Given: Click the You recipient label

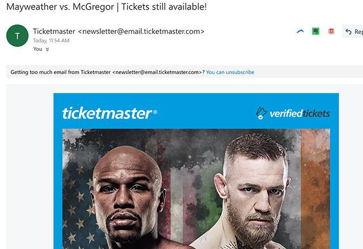Looking at the screenshot, I should pos(38,49).
